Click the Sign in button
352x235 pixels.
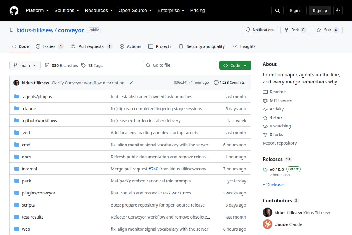pyautogui.click(x=296, y=11)
